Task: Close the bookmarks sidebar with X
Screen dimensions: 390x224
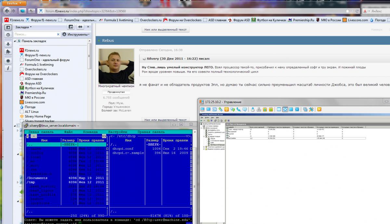Action: click(x=88, y=27)
